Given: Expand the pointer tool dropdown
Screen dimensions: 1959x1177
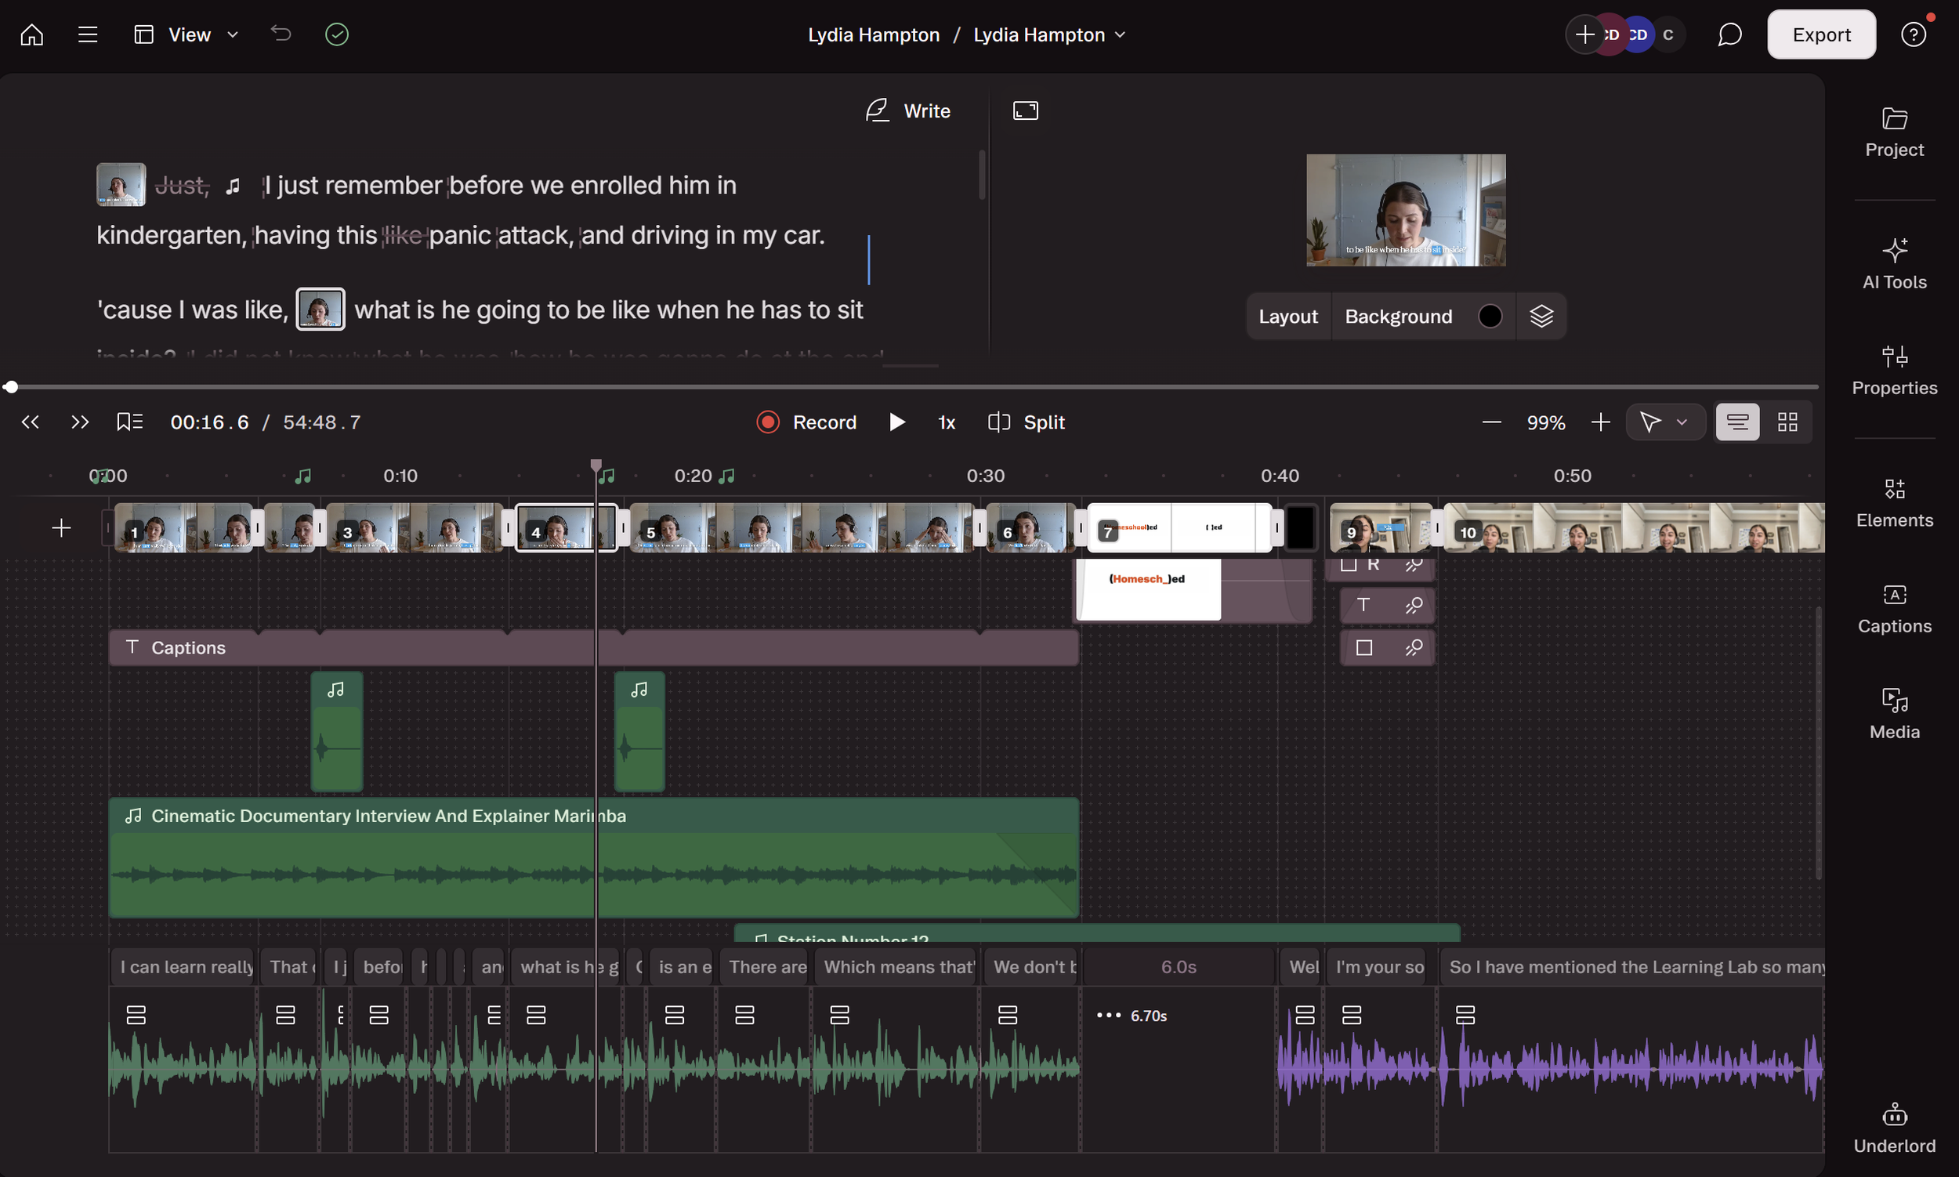Looking at the screenshot, I should (1682, 422).
